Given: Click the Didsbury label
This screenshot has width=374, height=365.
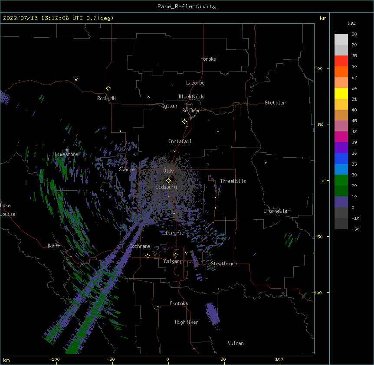Looking at the screenshot, I should [166, 187].
